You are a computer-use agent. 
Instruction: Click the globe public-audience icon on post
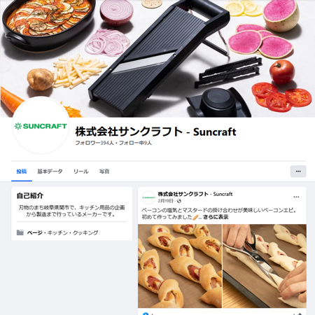point(179,201)
